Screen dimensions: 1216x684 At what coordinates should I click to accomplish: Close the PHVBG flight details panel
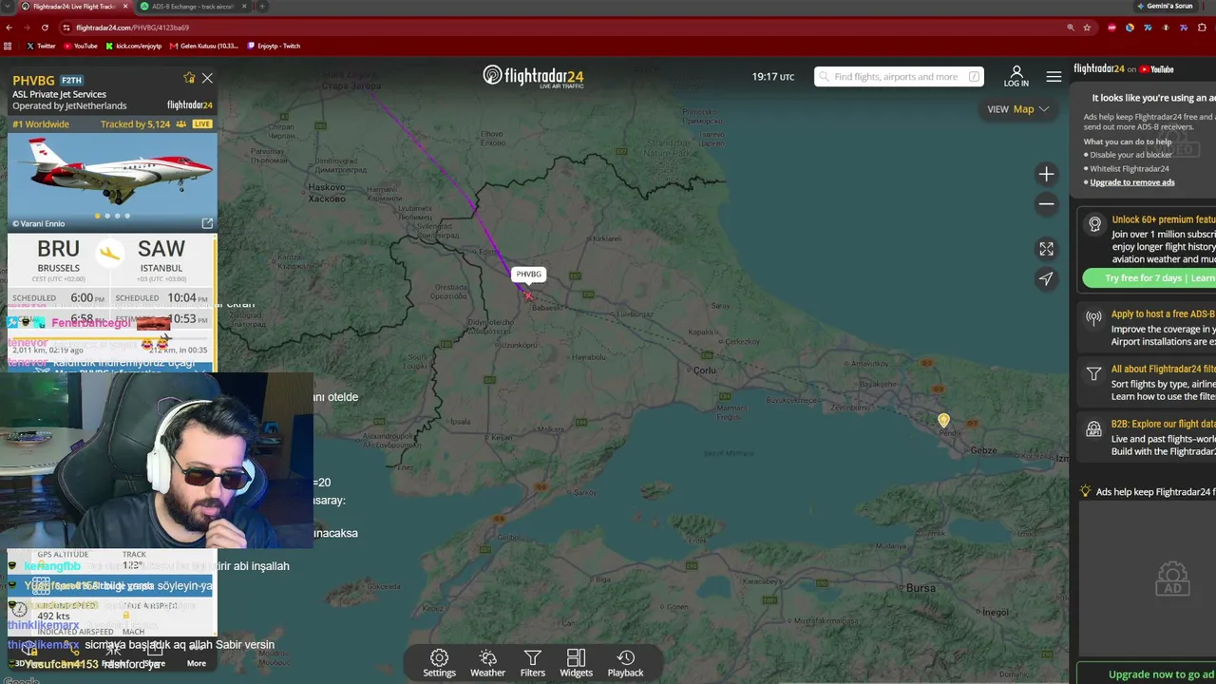pos(207,78)
